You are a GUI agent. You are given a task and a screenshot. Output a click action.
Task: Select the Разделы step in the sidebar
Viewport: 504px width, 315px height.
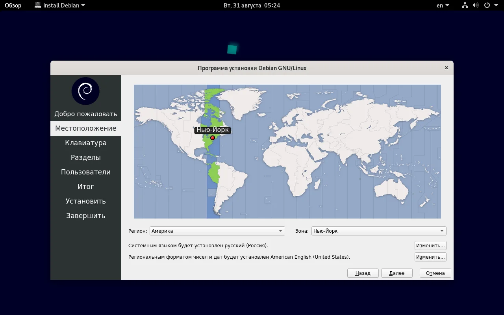pos(85,157)
